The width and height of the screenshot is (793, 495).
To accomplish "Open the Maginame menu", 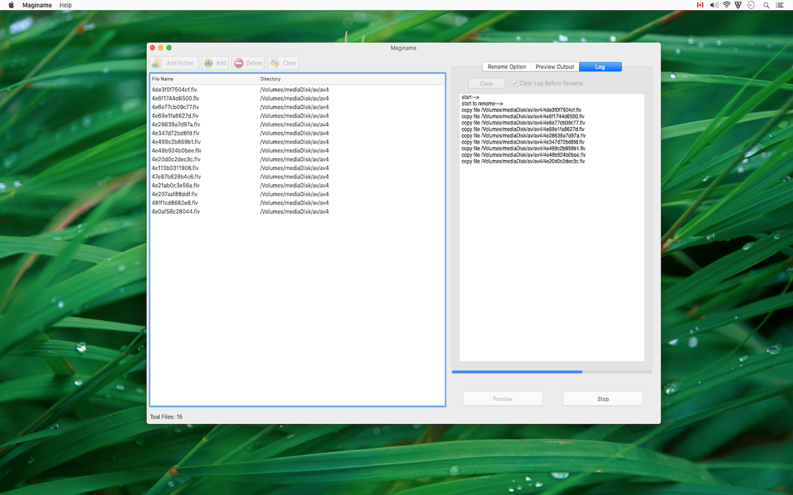I will coord(38,5).
